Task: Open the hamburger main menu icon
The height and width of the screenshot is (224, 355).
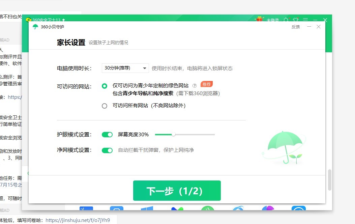Action: click(305, 20)
